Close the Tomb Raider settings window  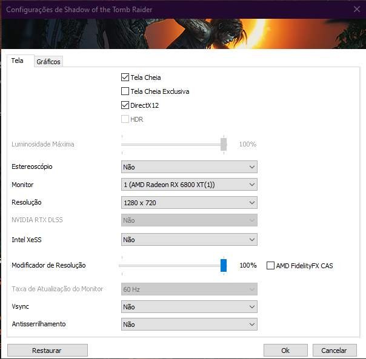[x=356, y=8]
